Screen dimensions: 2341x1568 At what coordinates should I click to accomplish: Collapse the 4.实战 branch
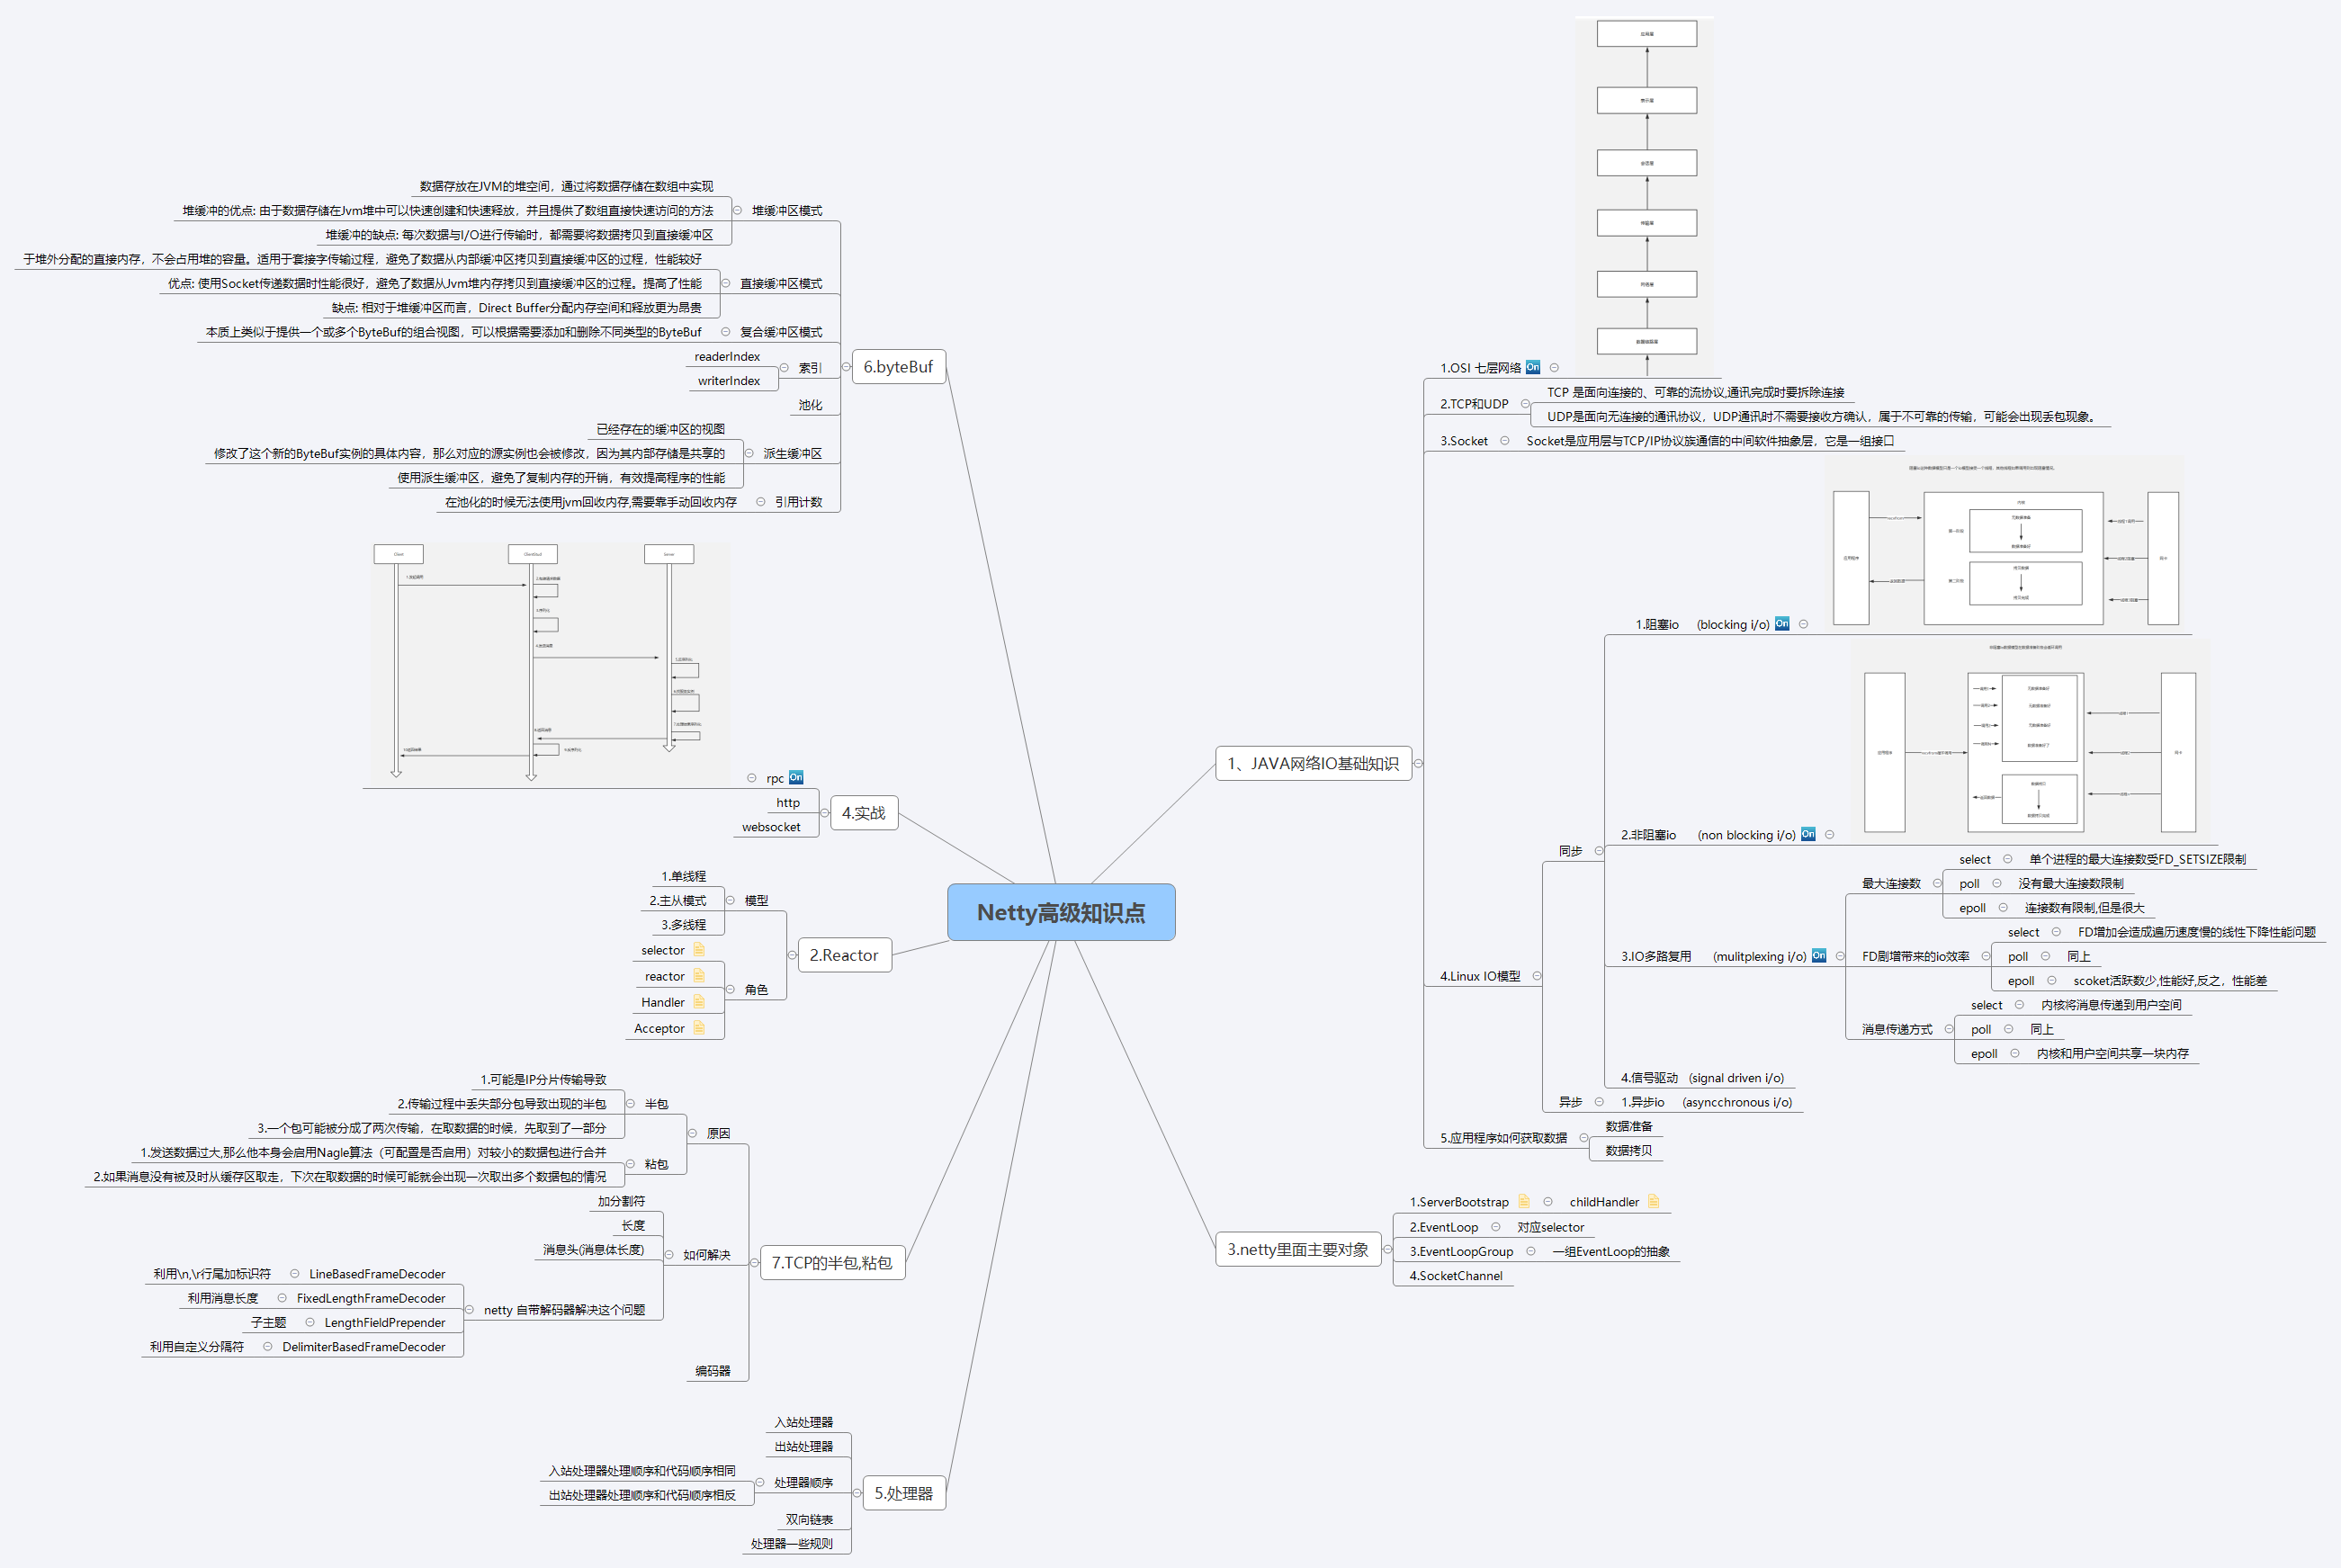coord(825,813)
